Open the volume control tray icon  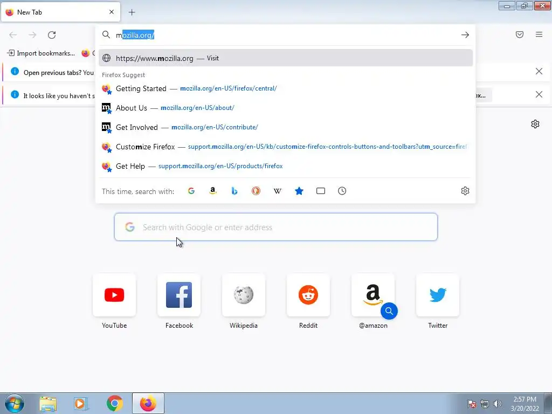coord(498,404)
